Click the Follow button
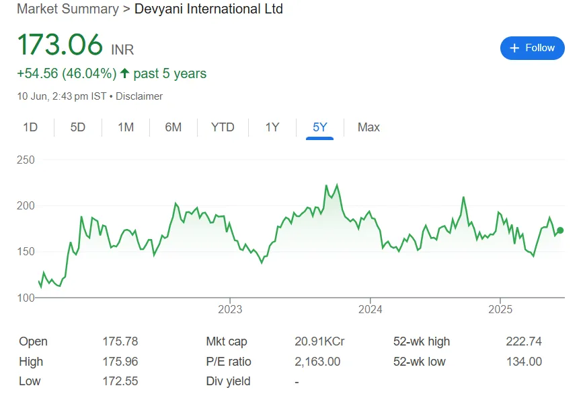Image resolution: width=583 pixels, height=394 pixels. click(x=532, y=48)
